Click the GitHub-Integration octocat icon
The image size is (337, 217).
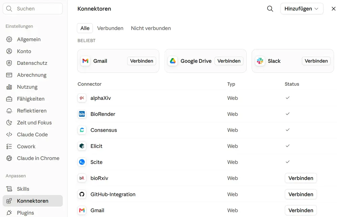pyautogui.click(x=82, y=194)
